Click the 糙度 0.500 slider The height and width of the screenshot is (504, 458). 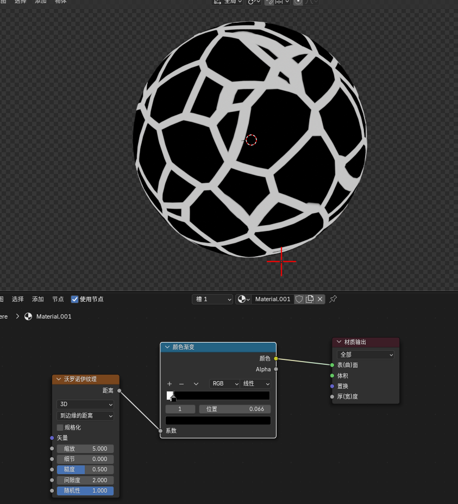click(85, 470)
